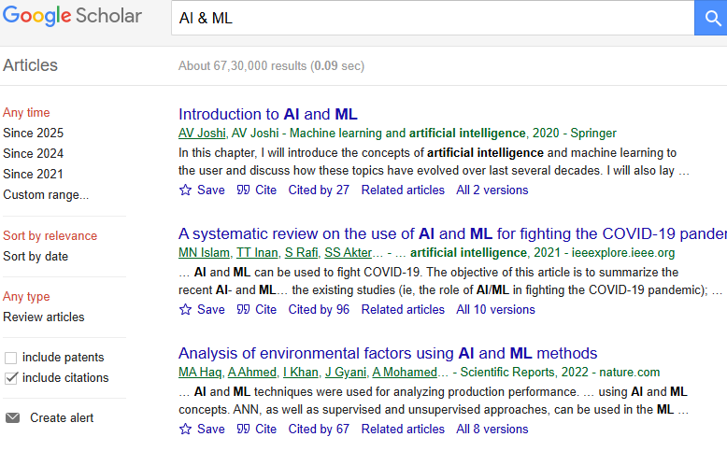Open author A Ahmed's profile
Image resolution: width=727 pixels, height=451 pixels.
click(x=252, y=373)
